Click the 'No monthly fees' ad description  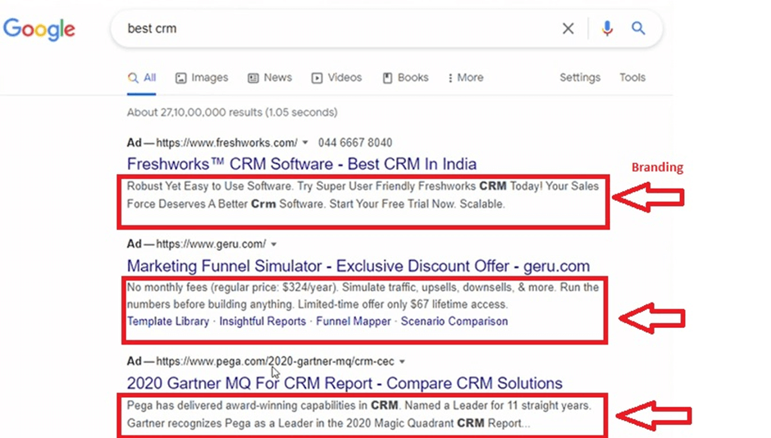(x=363, y=296)
